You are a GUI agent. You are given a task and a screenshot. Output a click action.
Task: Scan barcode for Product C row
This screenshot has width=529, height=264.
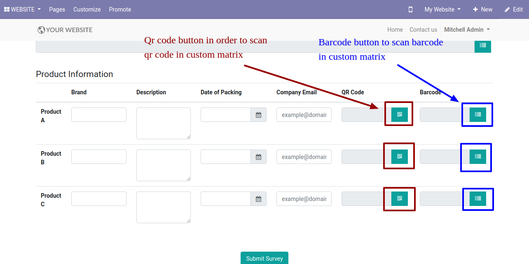tap(478, 199)
